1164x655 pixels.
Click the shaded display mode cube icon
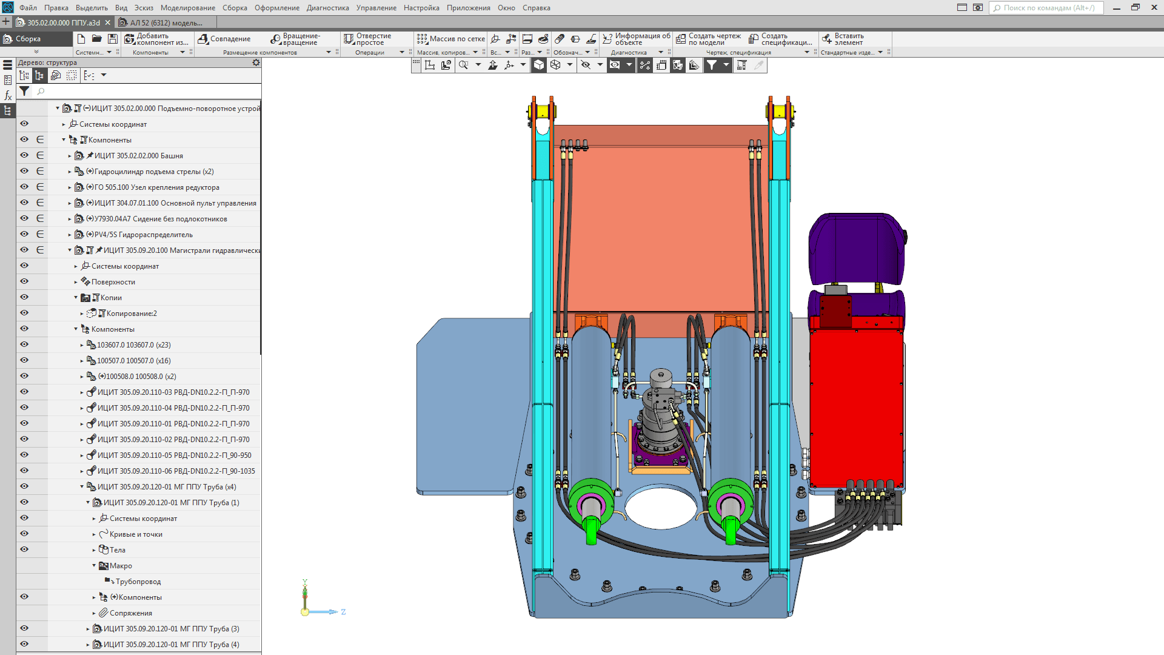(x=539, y=65)
